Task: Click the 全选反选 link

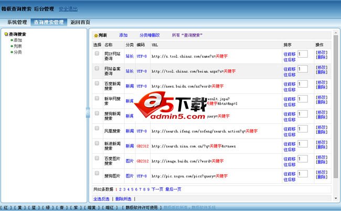Action: (101, 199)
